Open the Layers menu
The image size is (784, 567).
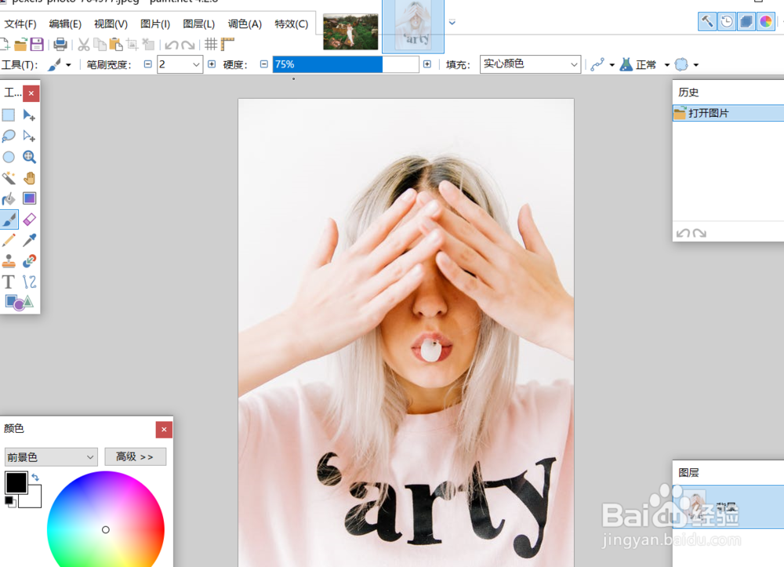pos(198,24)
